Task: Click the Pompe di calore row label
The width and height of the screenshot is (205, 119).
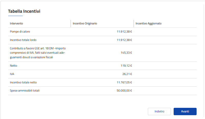Action: click(20, 32)
